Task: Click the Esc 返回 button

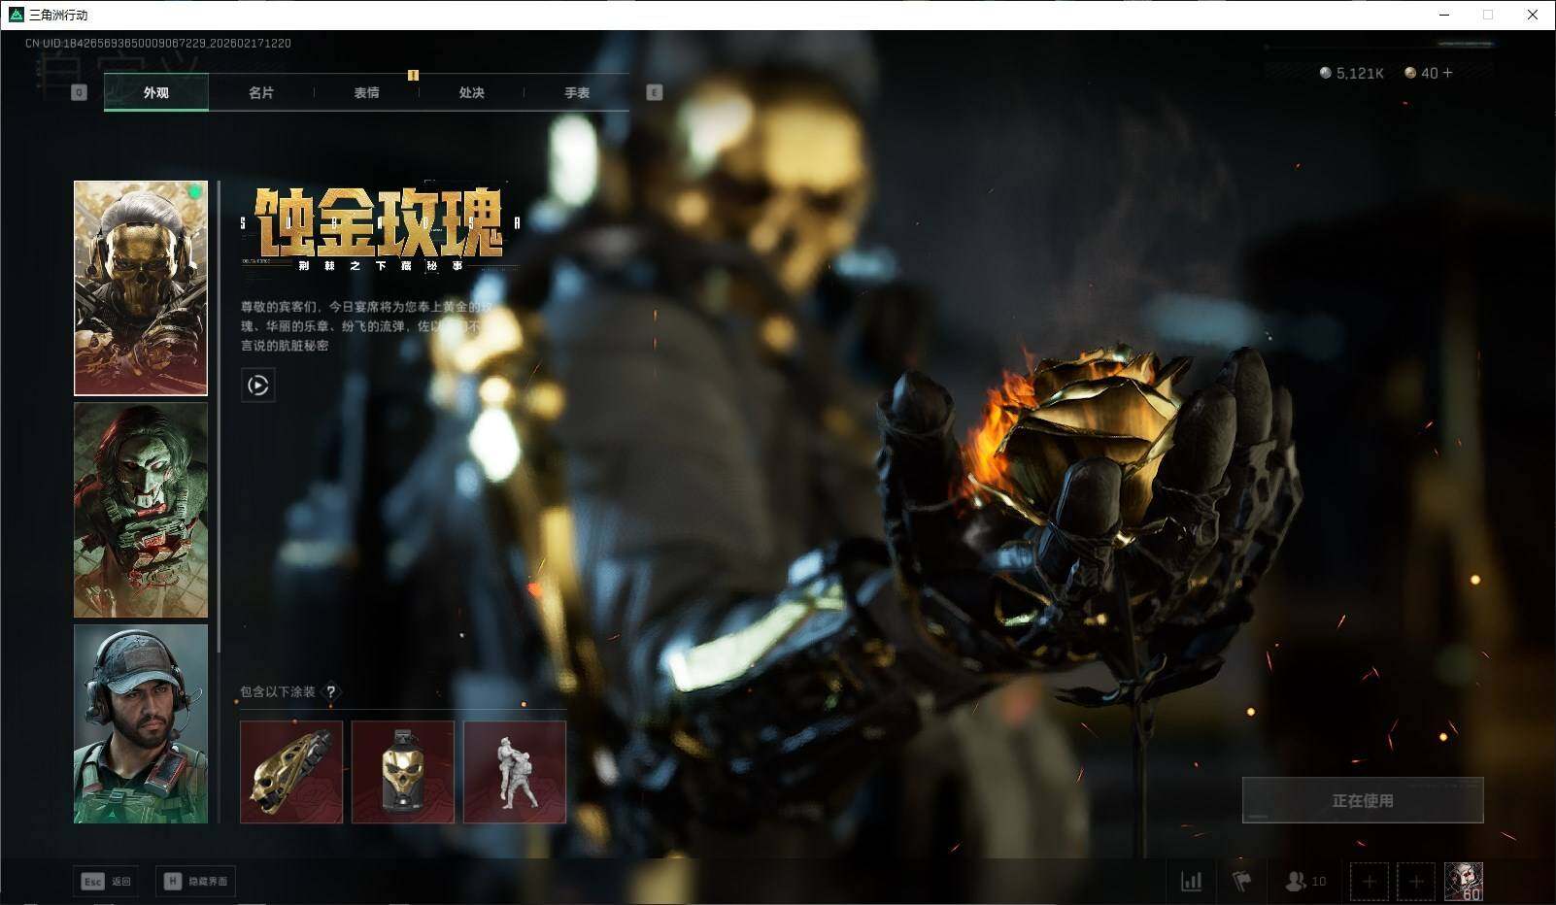Action: [106, 881]
